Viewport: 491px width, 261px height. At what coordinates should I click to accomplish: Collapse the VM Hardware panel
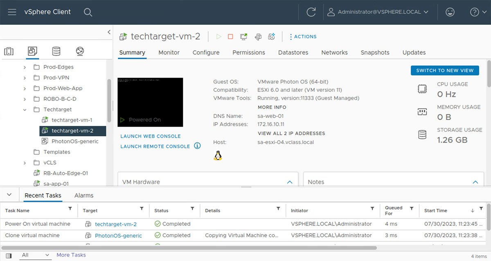(x=290, y=182)
